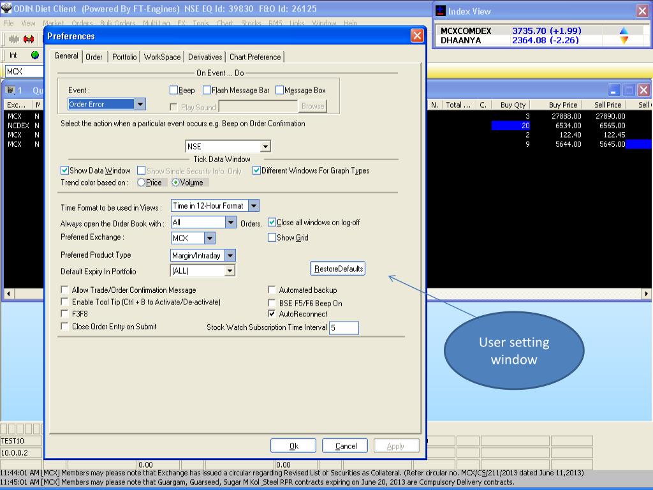Uncheck Close all windows on log-off

tap(272, 222)
